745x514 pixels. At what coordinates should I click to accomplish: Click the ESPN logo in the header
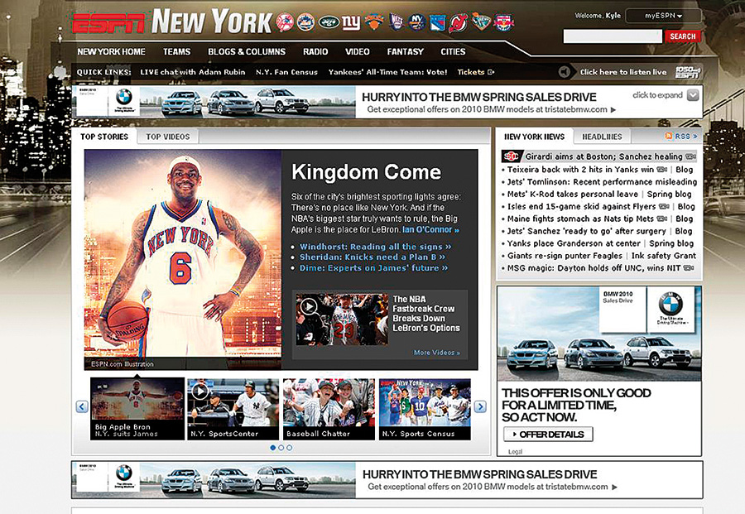[x=108, y=23]
